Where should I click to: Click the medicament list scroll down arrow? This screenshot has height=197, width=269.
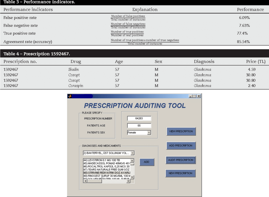[x=132, y=178]
